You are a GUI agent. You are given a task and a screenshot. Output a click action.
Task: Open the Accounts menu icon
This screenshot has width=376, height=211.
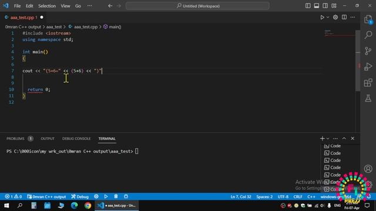[368, 169]
